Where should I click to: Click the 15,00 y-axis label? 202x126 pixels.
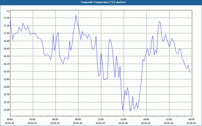point(6,110)
